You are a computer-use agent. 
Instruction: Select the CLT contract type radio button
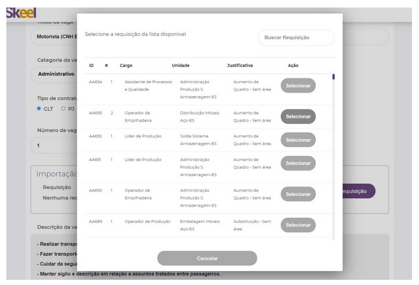pos(39,108)
